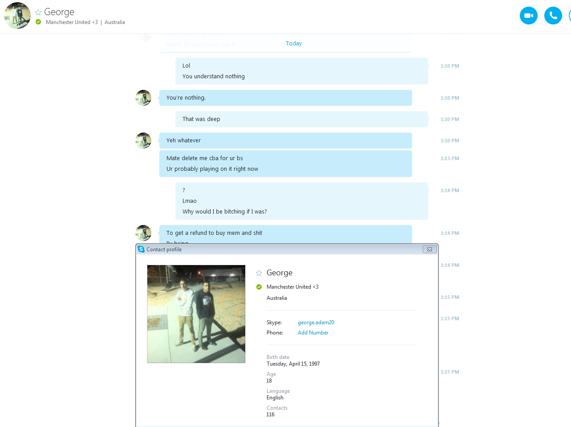Click George's name in the chat header

[59, 12]
